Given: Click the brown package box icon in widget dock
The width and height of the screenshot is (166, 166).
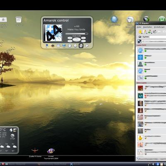Looking at the screenshot, I should coord(53,46).
